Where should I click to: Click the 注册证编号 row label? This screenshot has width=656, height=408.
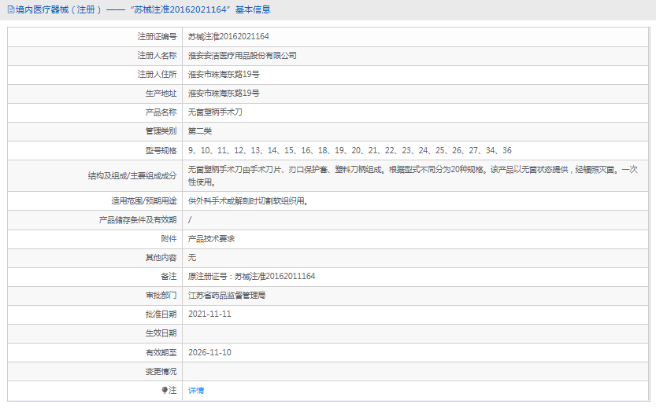(158, 37)
